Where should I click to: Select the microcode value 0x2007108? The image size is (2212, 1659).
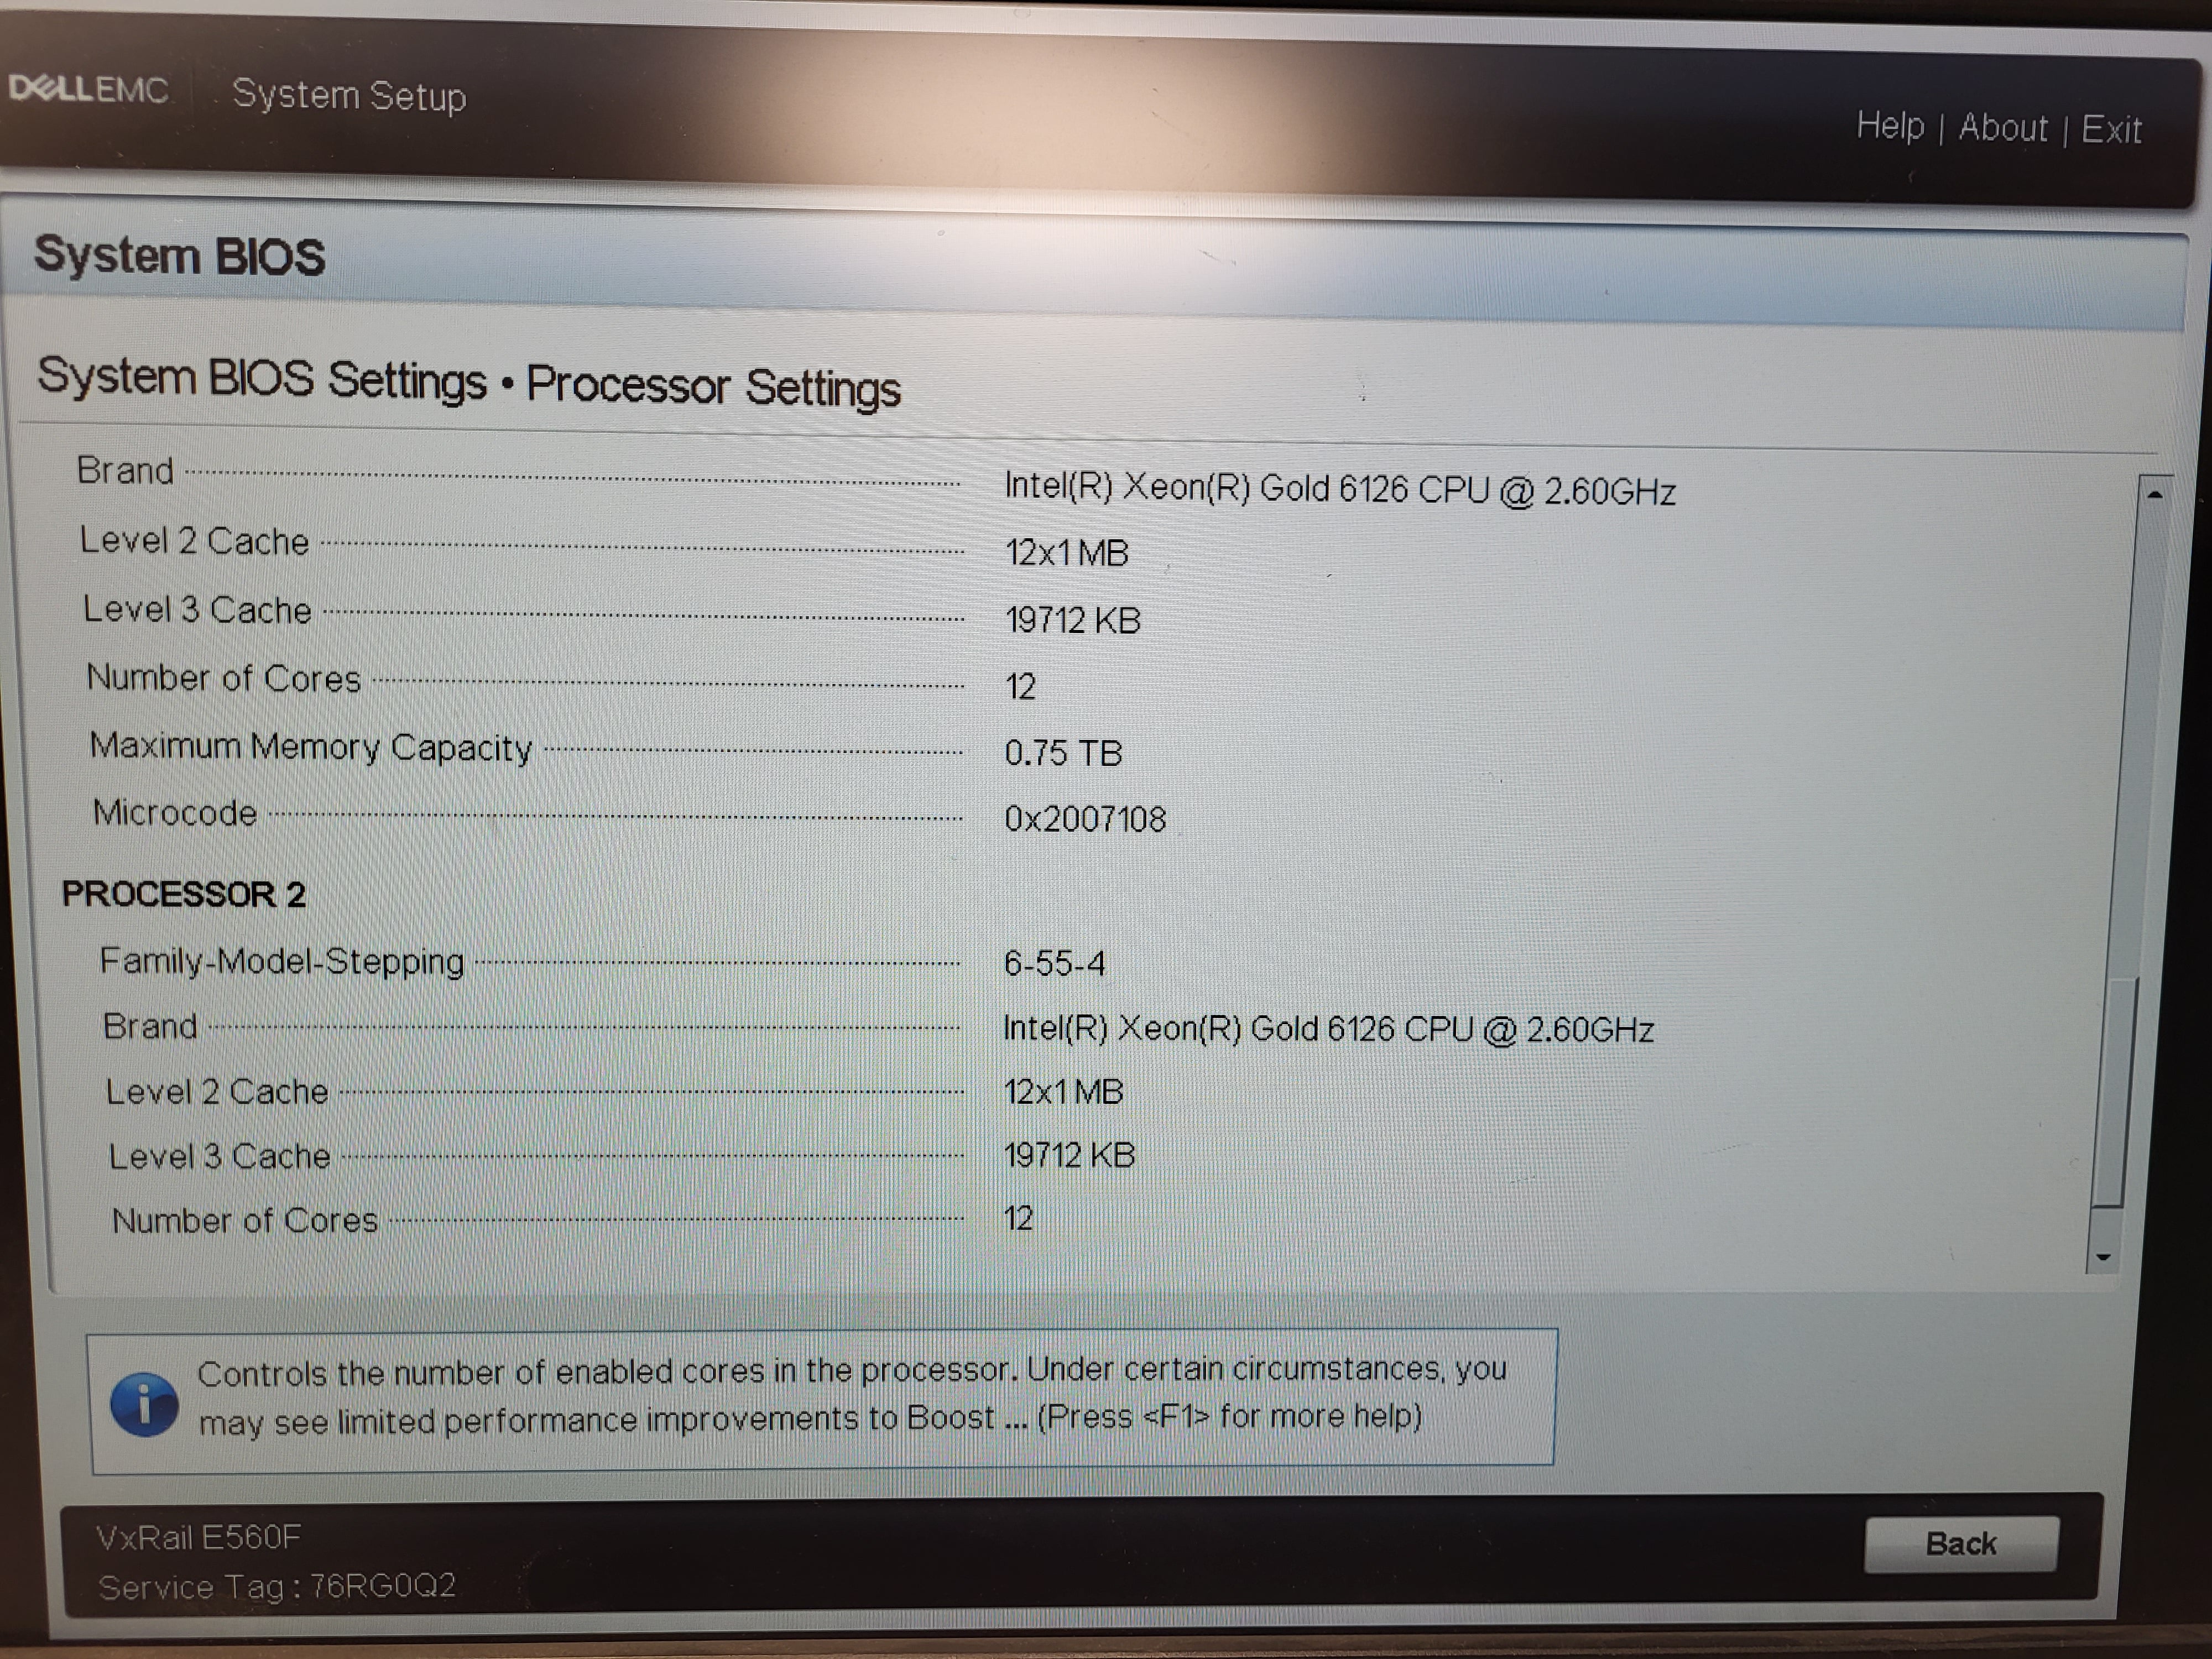point(1085,819)
